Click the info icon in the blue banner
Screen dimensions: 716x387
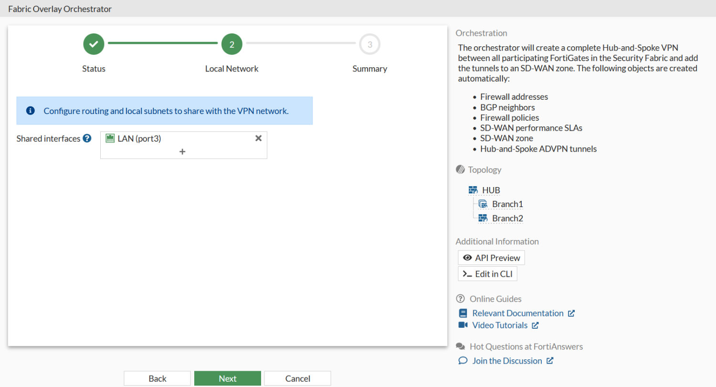(30, 110)
